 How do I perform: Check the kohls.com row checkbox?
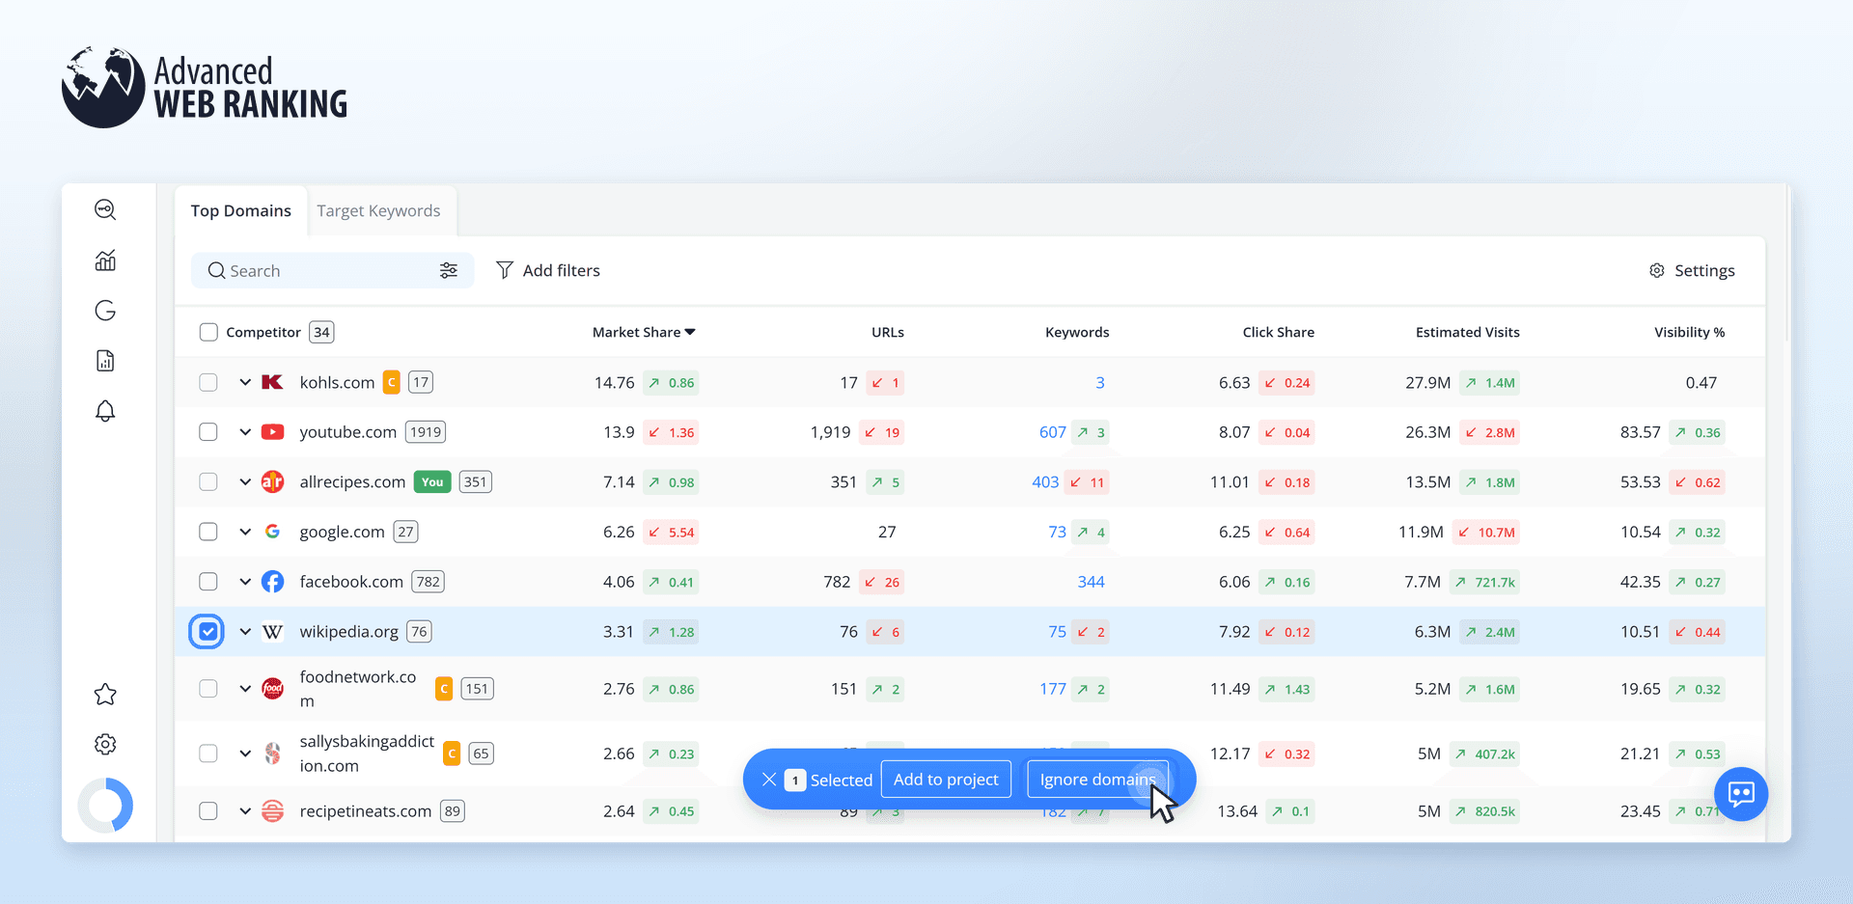(x=208, y=382)
